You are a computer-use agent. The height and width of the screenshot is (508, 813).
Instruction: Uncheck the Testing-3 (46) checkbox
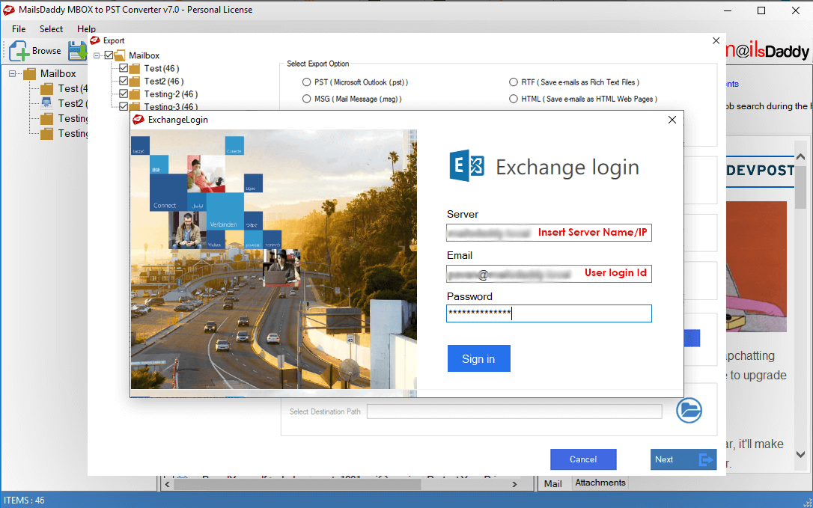[x=124, y=106]
